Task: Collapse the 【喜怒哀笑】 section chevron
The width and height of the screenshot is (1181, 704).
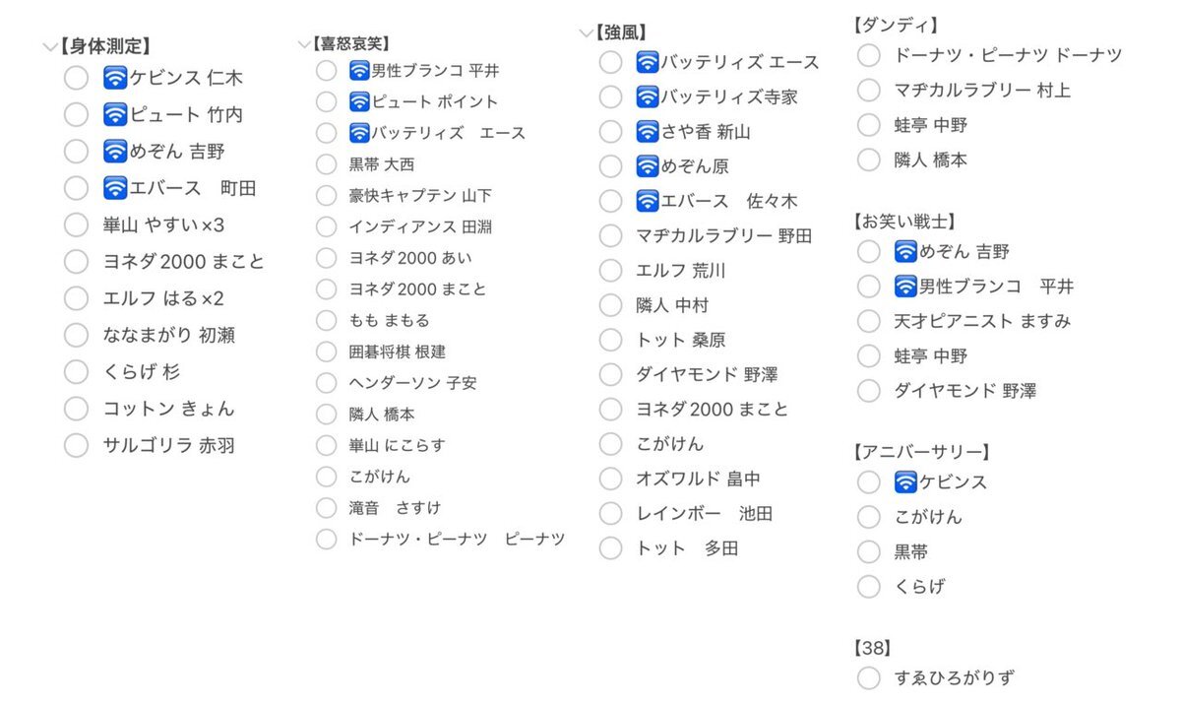Action: tap(304, 43)
